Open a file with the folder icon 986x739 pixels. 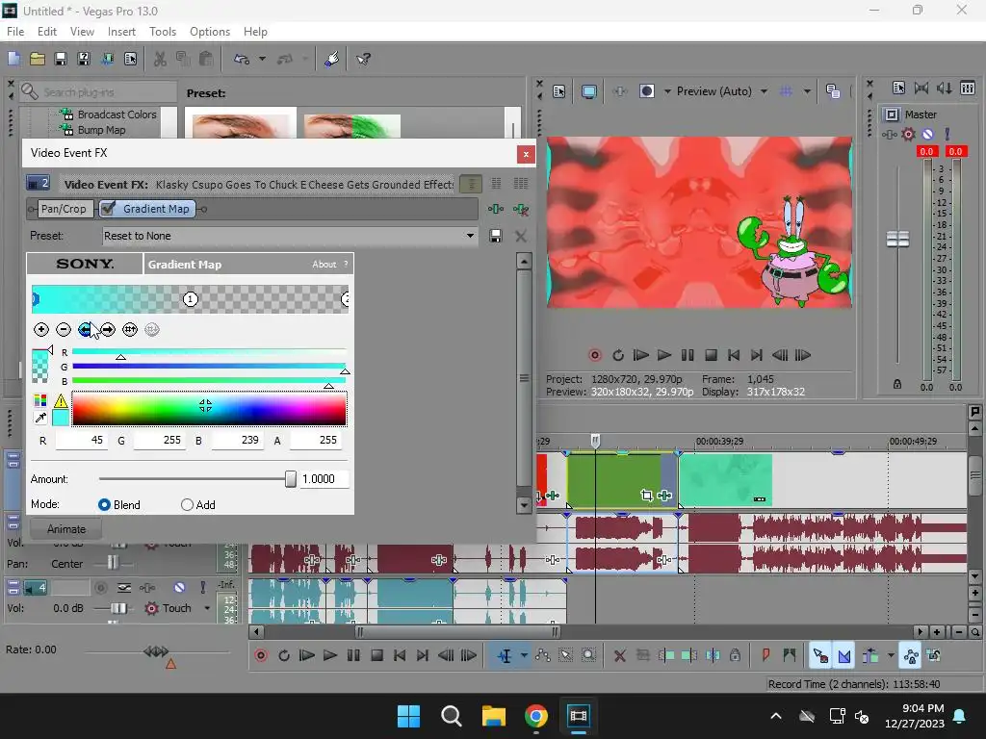pos(38,59)
